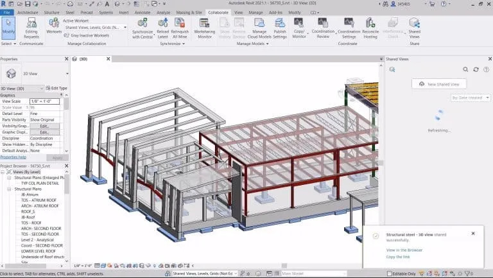This screenshot has width=493, height=278.
Task: Refresh the Shared Views list
Action: click(x=476, y=69)
